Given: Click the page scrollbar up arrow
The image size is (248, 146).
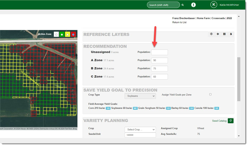Looking at the screenshot, I should (239, 16).
